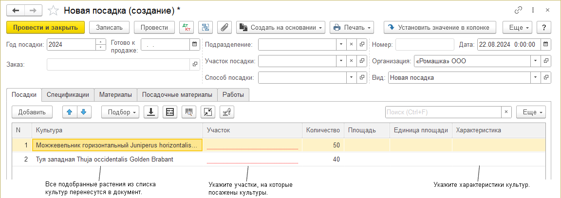Click the Провести и закрыть button
Viewport: 561px width, 198px height.
click(46, 27)
